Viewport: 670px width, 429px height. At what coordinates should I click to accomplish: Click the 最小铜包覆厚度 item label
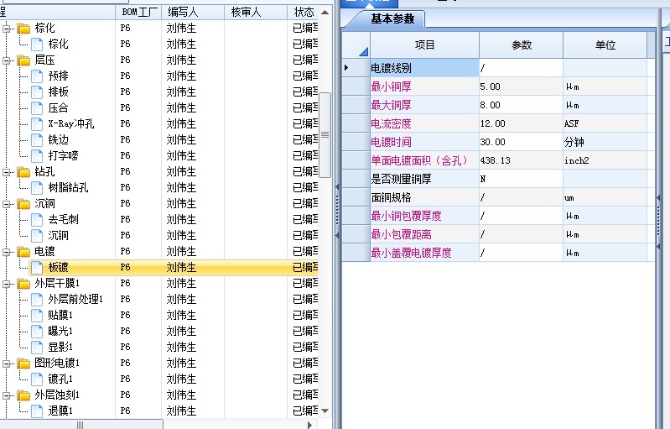point(407,216)
